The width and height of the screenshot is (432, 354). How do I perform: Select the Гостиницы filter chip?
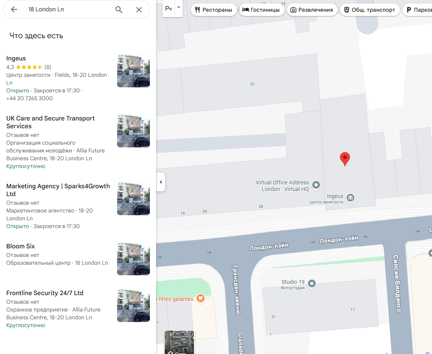(261, 10)
